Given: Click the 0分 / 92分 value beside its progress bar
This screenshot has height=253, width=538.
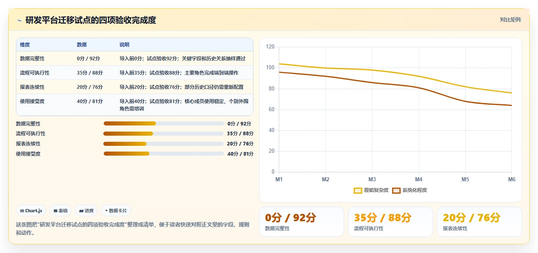Looking at the screenshot, I should [240, 124].
